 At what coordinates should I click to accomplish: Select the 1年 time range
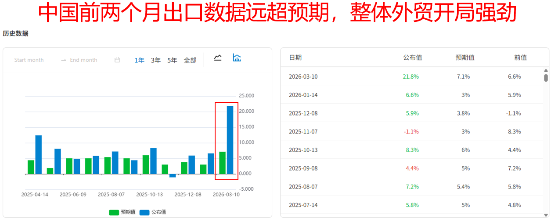click(139, 60)
